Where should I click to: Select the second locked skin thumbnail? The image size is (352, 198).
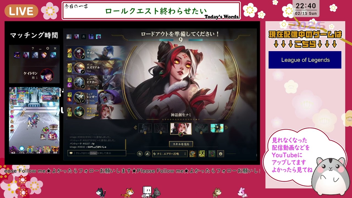(x=161, y=128)
